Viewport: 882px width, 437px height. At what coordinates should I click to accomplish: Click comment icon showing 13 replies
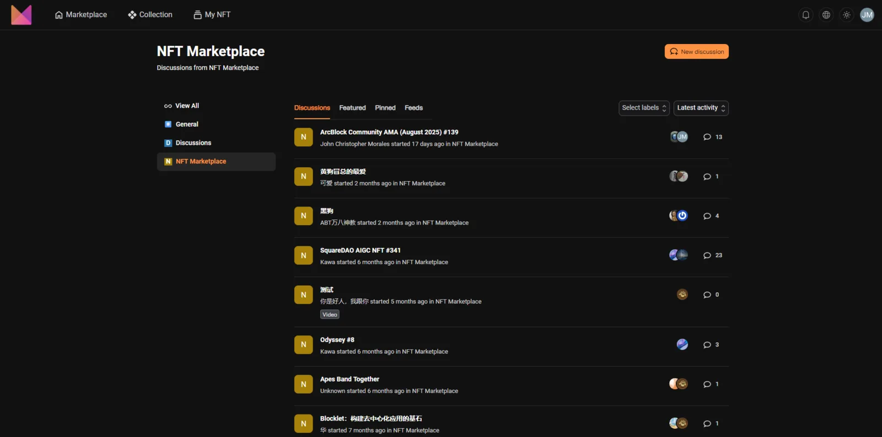[x=707, y=137]
